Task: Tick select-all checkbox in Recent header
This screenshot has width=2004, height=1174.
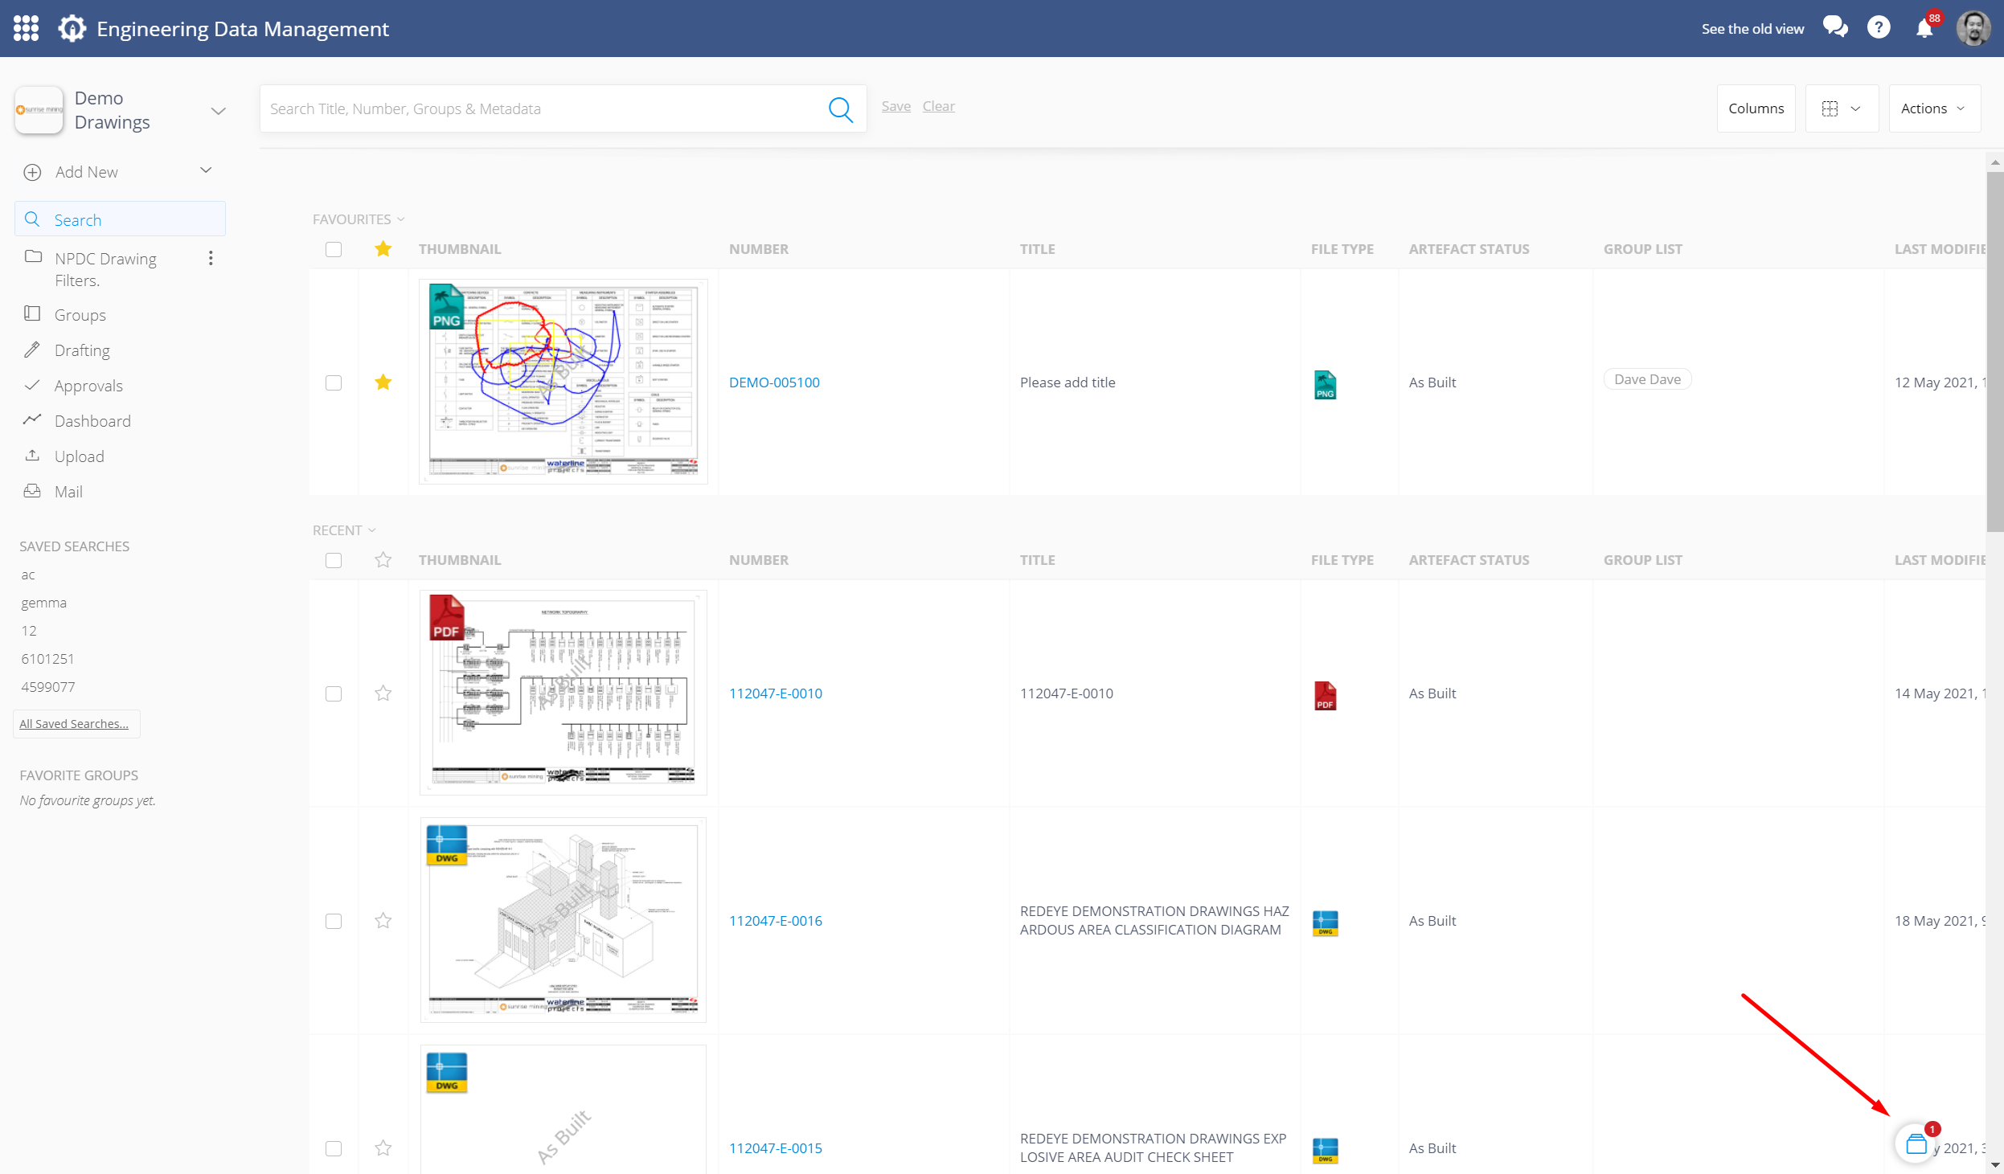Action: click(x=334, y=560)
